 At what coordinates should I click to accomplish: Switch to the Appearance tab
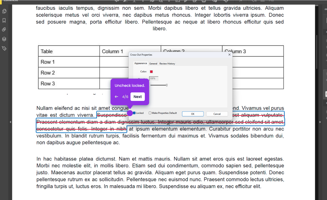pyautogui.click(x=141, y=63)
